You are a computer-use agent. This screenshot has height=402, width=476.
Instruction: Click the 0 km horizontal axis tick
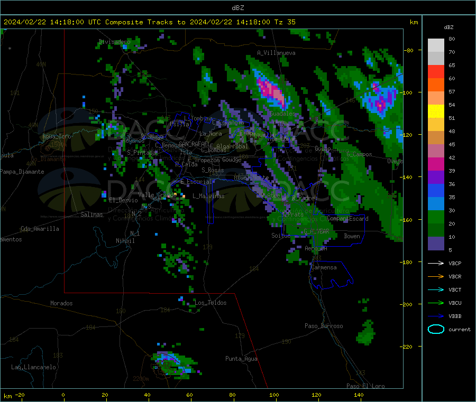click(x=63, y=395)
